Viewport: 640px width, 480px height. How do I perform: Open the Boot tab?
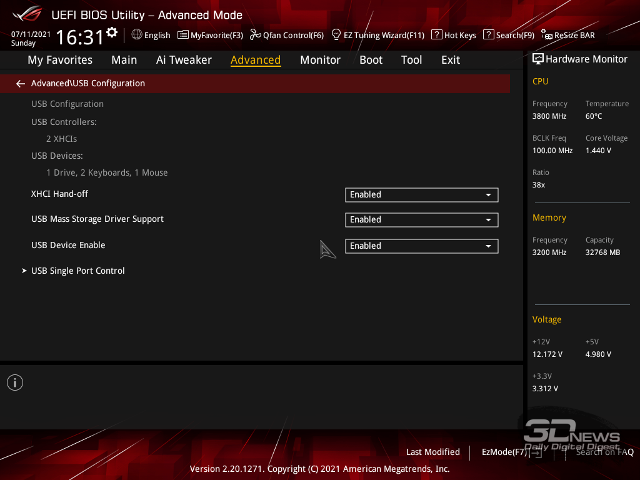[371, 60]
